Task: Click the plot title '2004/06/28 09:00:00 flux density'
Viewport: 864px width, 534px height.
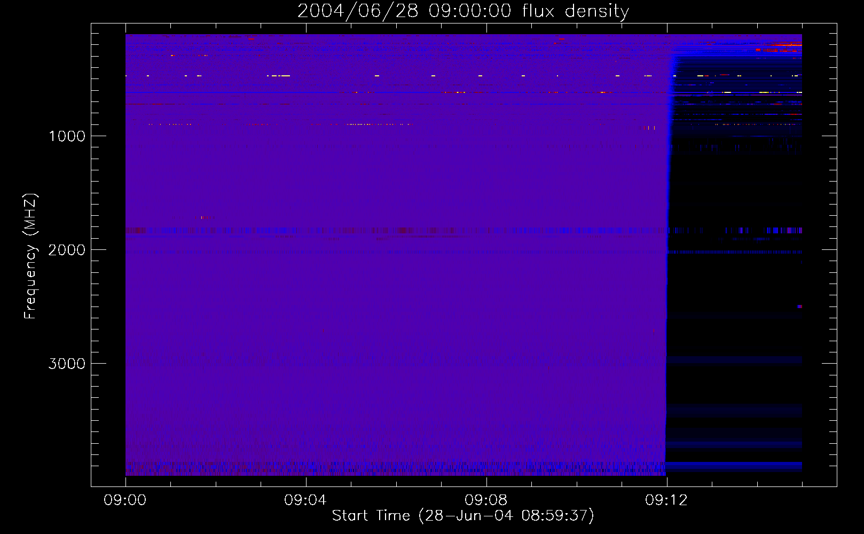Action: [463, 11]
